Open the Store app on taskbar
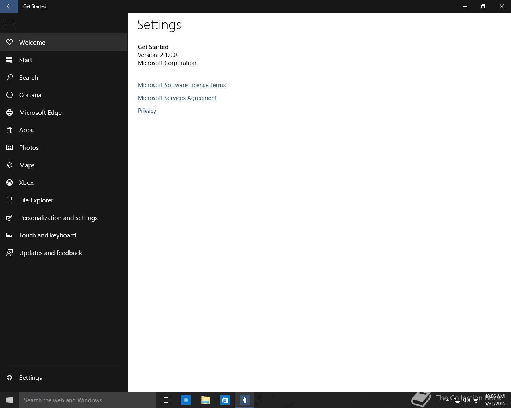The height and width of the screenshot is (408, 511). coord(225,400)
